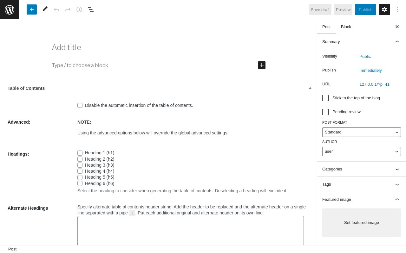Check Disable automatic insertion of table of contents
406x253 pixels.
point(80,105)
